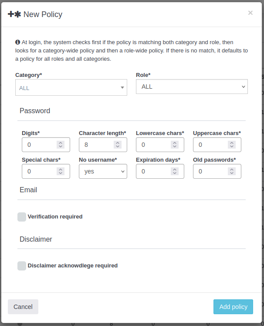This screenshot has width=264, height=326.
Task: Tick Disclaimer acknowledge required checkbox
Action: (x=22, y=266)
